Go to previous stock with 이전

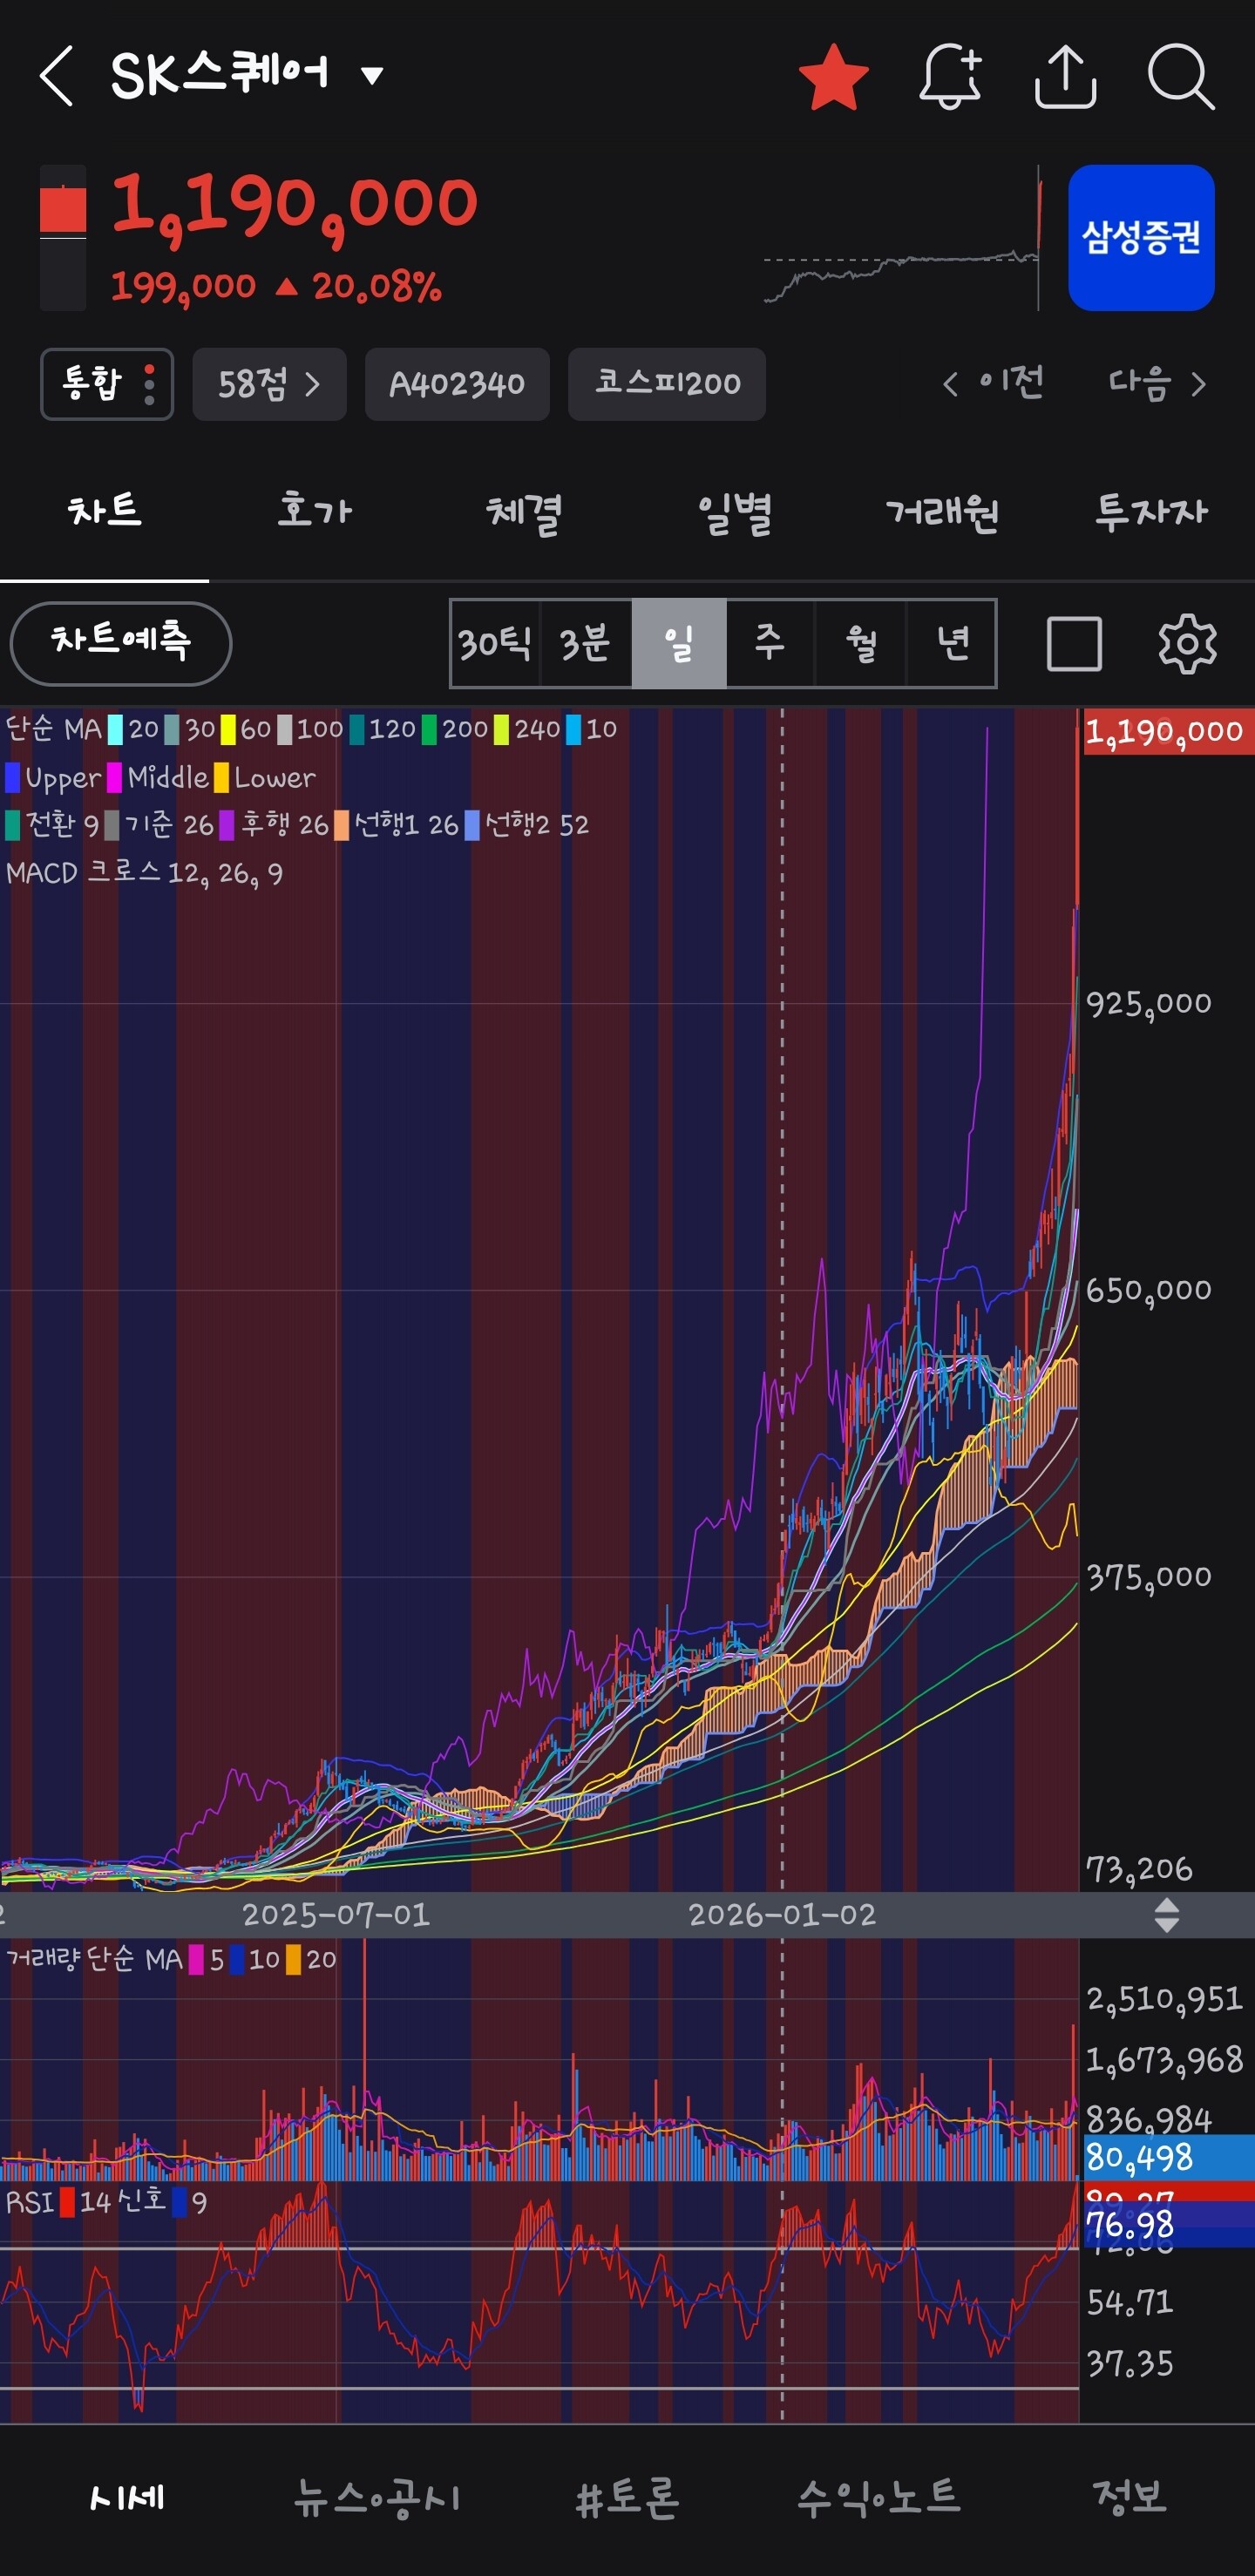[993, 383]
